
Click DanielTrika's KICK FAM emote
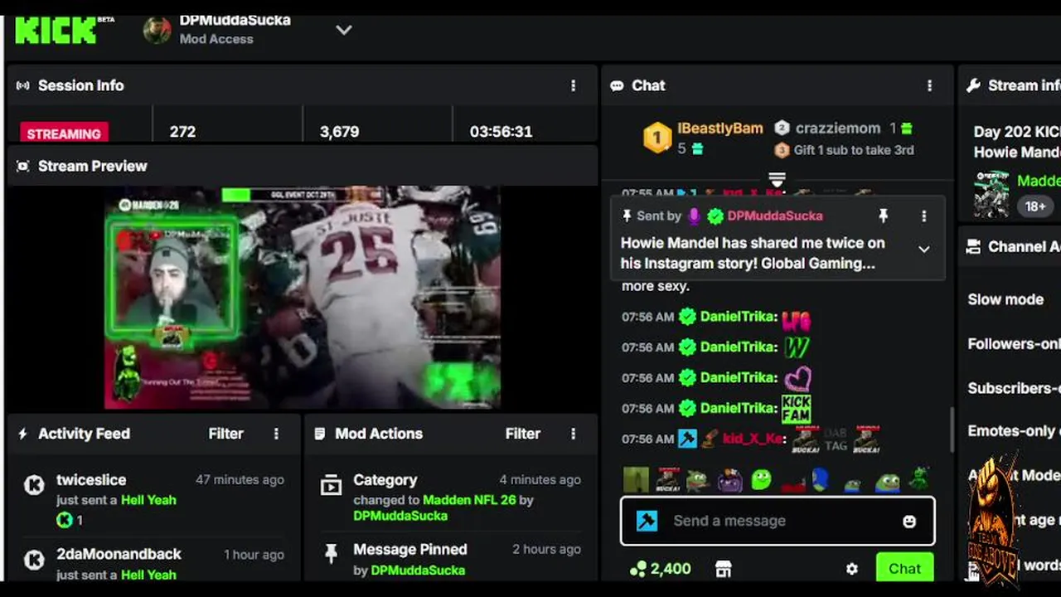coord(796,408)
